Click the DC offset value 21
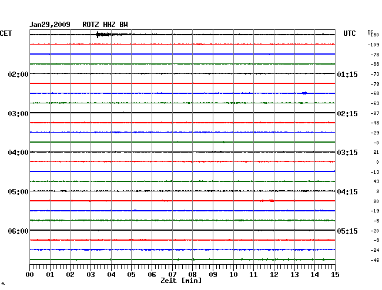Screen dimensions: 382x290 [376, 152]
